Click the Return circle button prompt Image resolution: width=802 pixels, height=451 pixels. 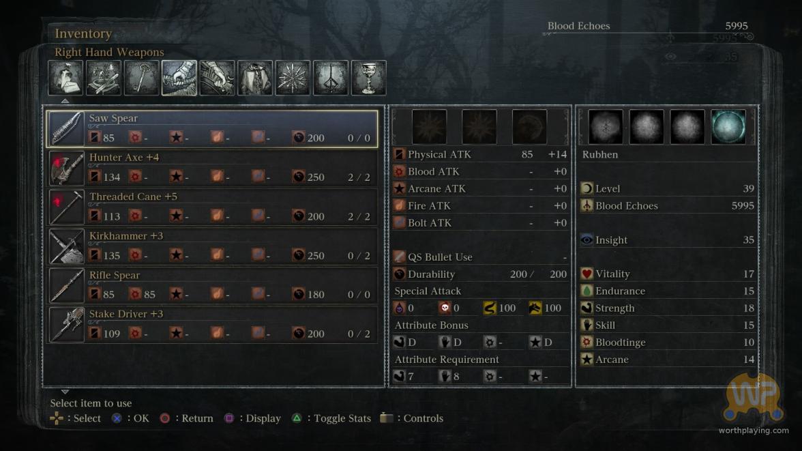(x=187, y=418)
